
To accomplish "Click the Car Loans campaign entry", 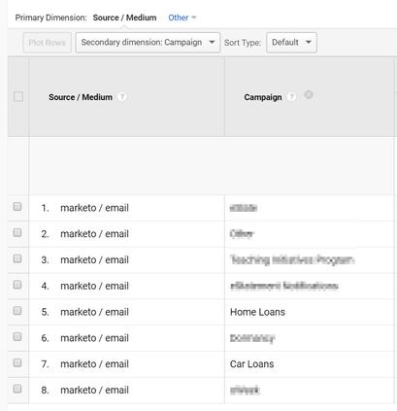I will click(251, 364).
